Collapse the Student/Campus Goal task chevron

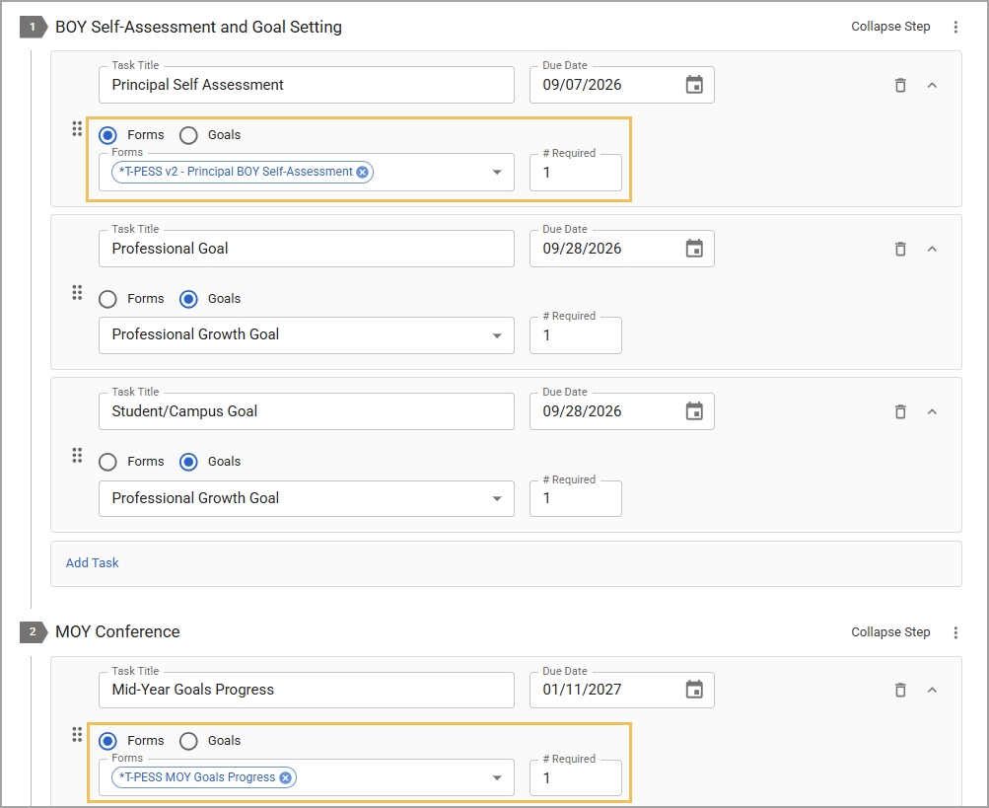pyautogui.click(x=932, y=411)
